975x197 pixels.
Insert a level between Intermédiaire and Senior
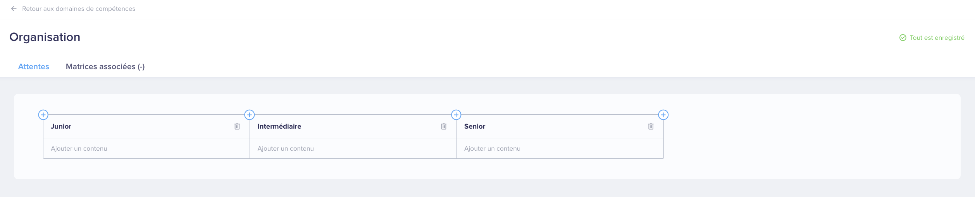[x=456, y=115]
